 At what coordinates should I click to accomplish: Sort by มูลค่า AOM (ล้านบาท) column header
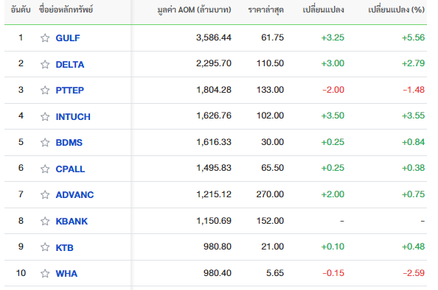coord(194,10)
